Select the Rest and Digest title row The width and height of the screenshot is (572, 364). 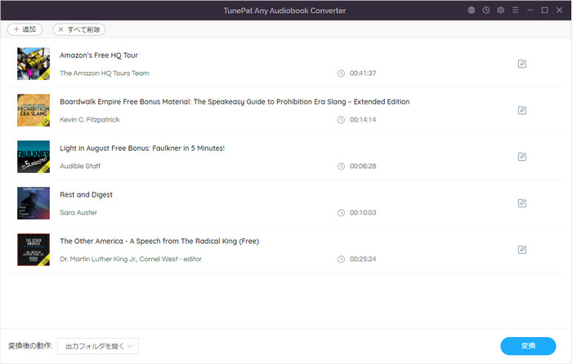tap(286, 203)
